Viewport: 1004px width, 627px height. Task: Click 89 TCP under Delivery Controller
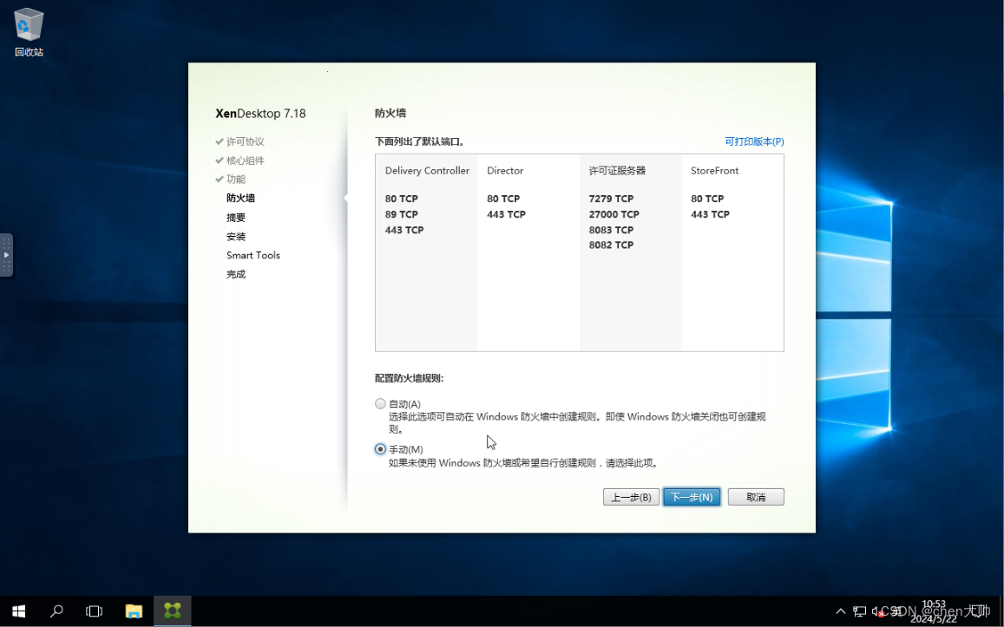[402, 214]
